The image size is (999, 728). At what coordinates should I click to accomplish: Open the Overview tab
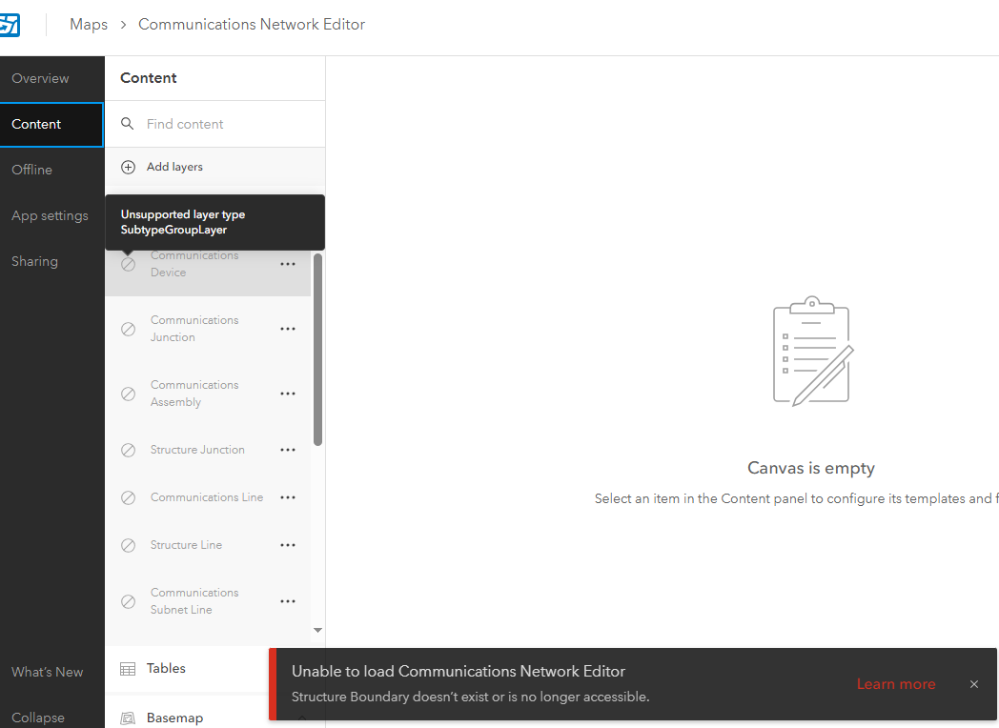point(52,78)
